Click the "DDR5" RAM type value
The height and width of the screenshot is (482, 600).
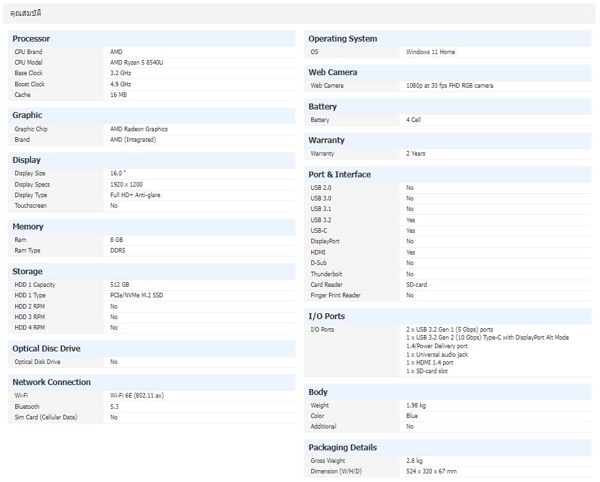[x=118, y=251]
